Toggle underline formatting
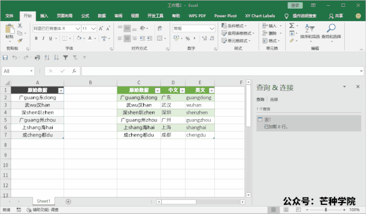The width and height of the screenshot is (366, 214). (50, 38)
